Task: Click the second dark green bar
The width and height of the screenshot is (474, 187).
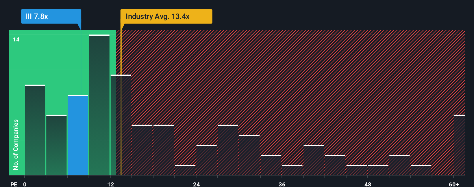Action: point(56,145)
